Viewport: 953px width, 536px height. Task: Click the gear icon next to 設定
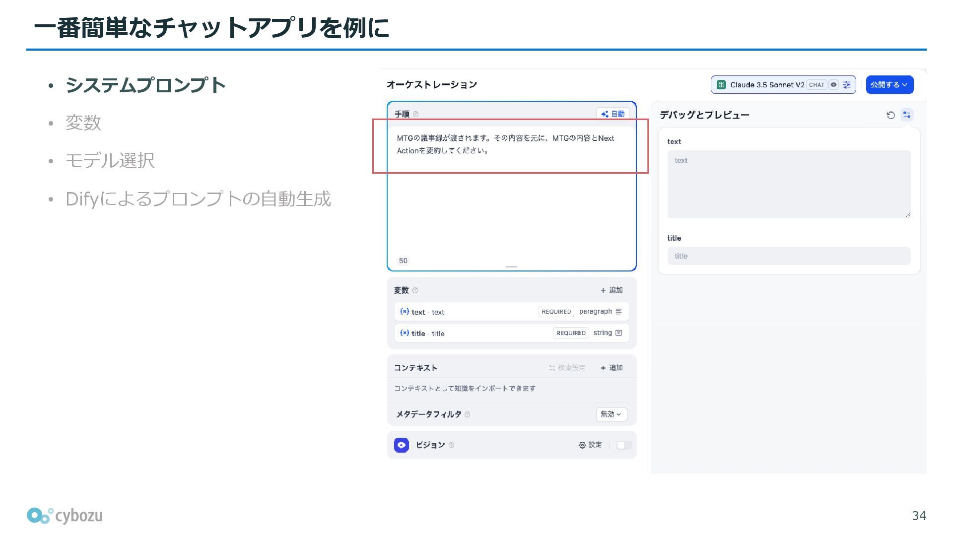[582, 445]
